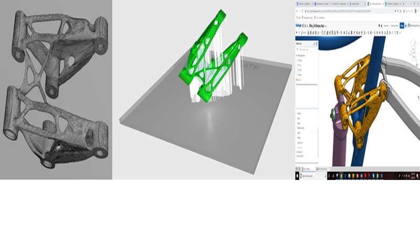Select the Front plane in the feature list
The width and height of the screenshot is (420, 236).
click(301, 70)
